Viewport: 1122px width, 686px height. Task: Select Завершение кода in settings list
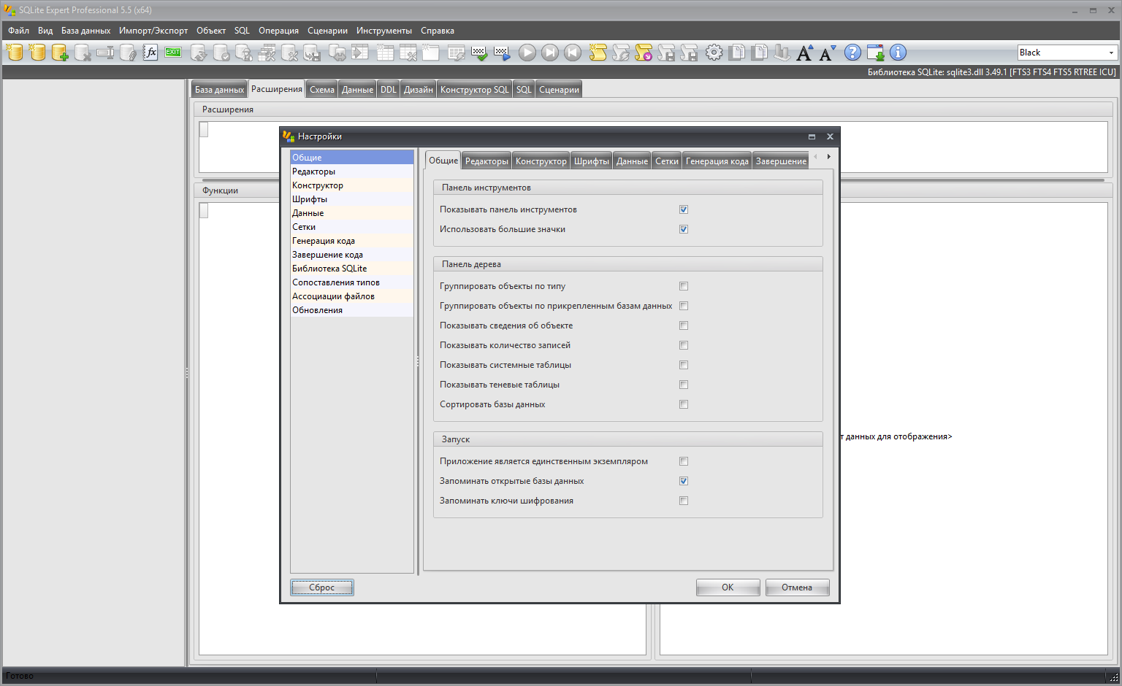(351, 255)
